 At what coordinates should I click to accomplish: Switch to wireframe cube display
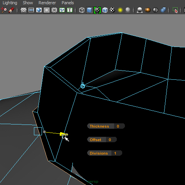82,10
